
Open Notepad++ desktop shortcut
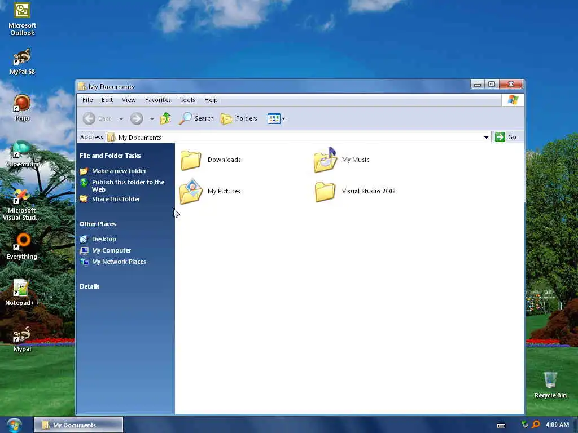22,293
